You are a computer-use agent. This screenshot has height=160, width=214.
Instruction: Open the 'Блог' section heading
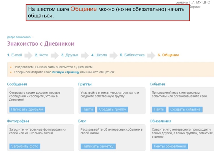click(x=82, y=121)
